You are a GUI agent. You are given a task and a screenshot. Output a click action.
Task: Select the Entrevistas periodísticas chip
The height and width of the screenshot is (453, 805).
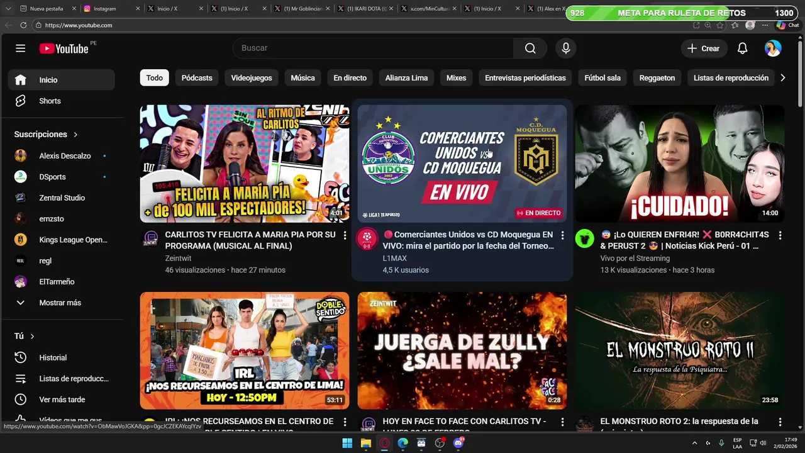tap(525, 78)
